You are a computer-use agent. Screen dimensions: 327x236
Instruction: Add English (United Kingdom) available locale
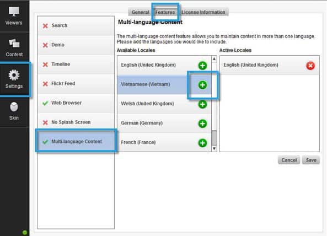[x=202, y=66]
